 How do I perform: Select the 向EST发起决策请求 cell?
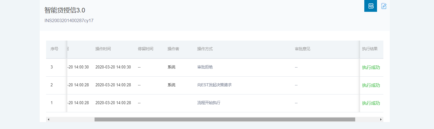[214, 85]
